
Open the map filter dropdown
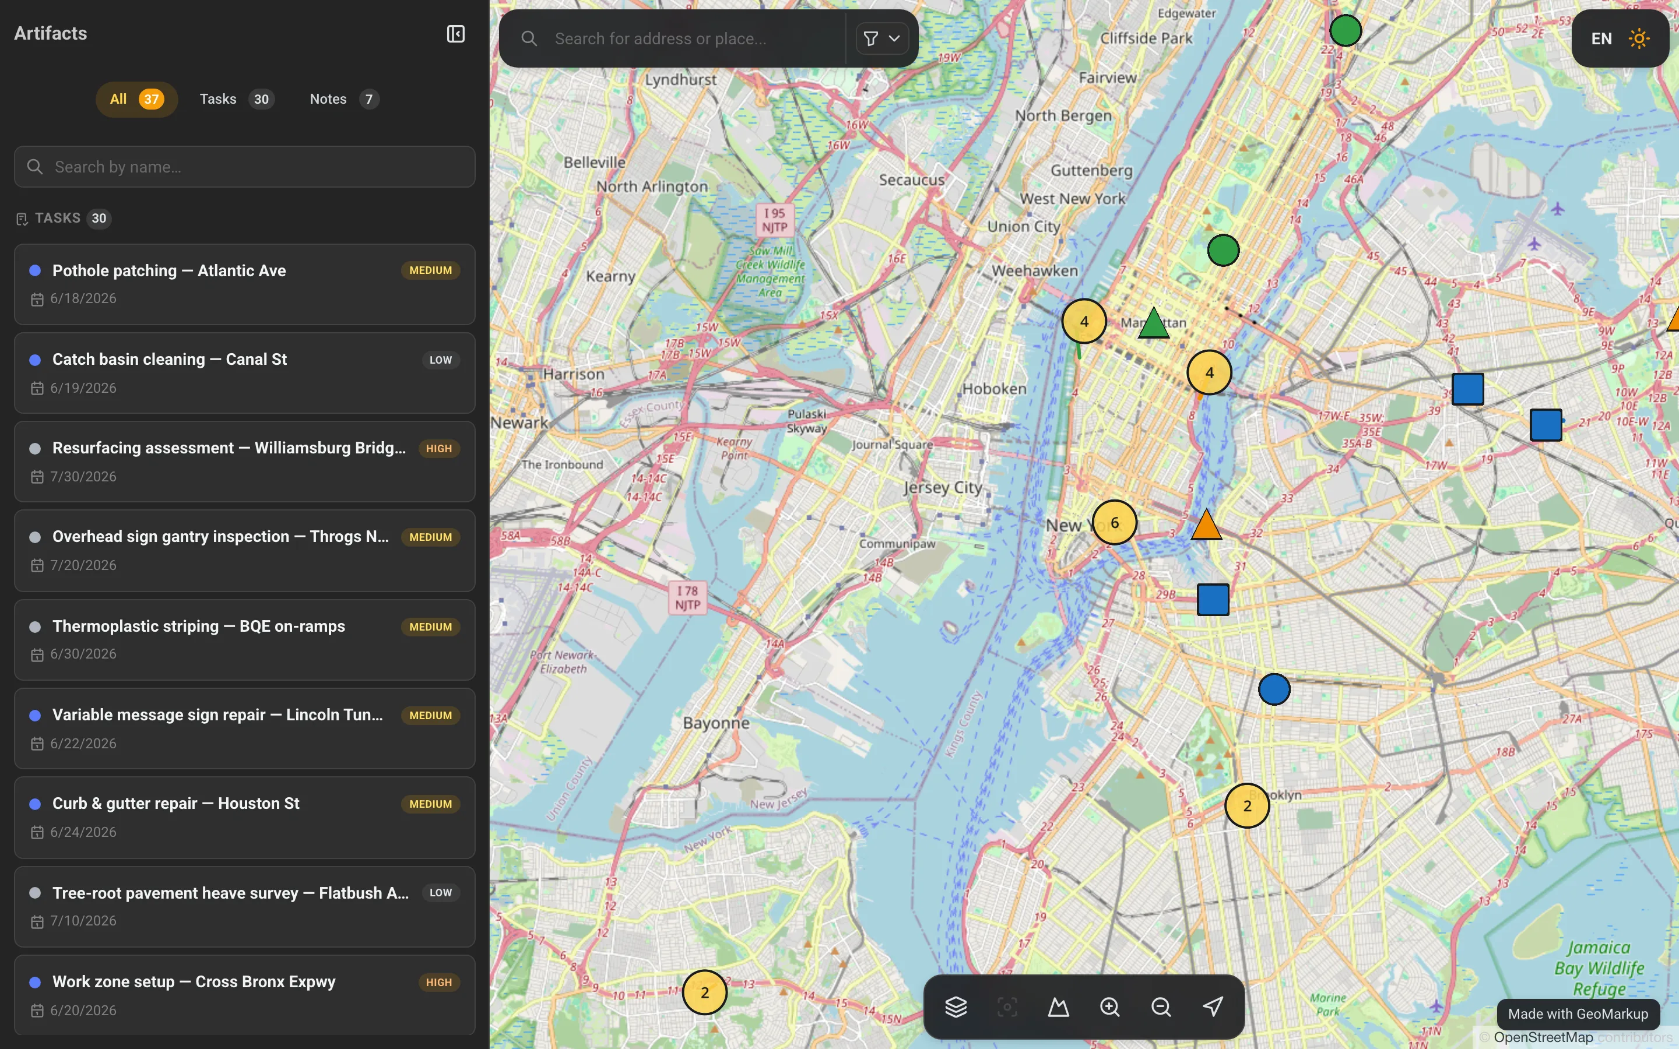(882, 39)
